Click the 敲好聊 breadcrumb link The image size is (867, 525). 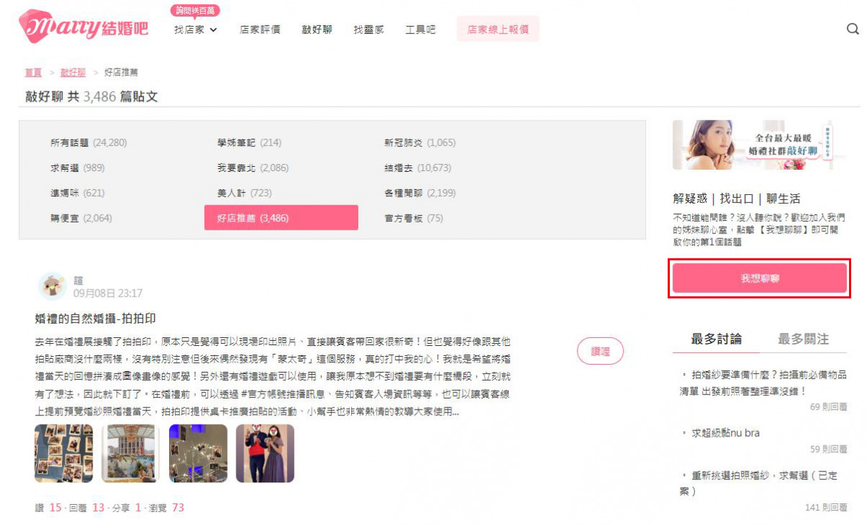[x=73, y=72]
